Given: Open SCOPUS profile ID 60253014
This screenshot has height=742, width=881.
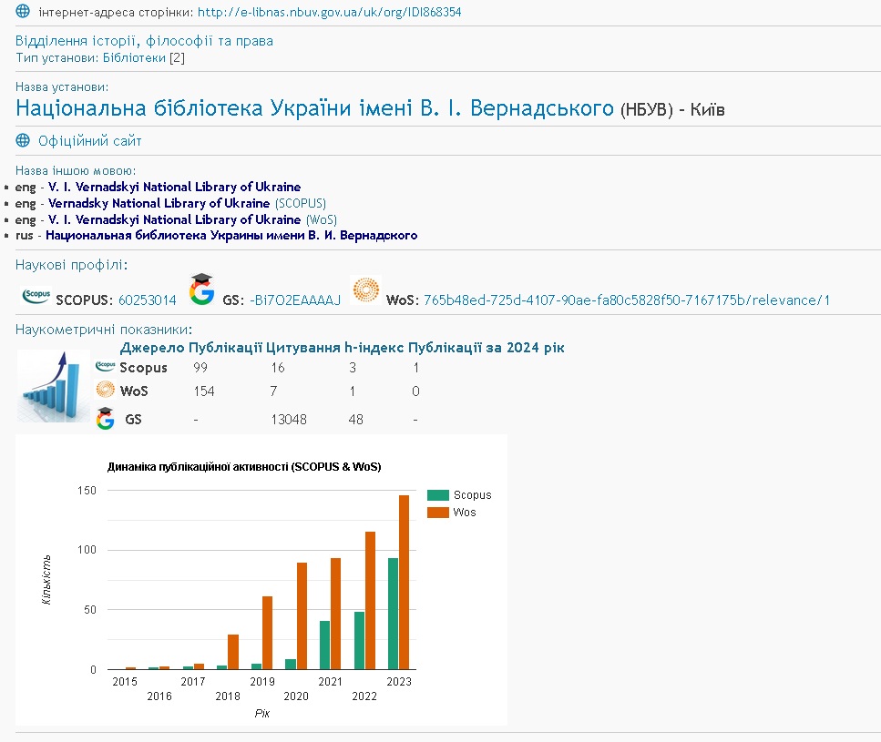Looking at the screenshot, I should click(x=147, y=300).
